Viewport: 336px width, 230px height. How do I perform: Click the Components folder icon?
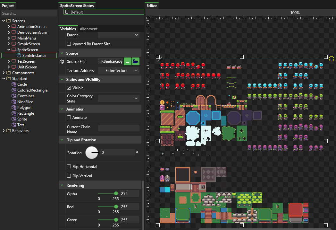point(9,73)
